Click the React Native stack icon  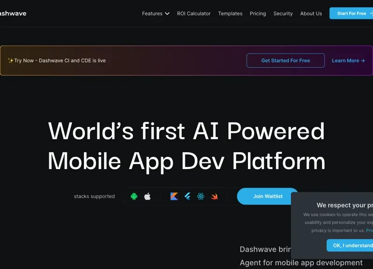click(200, 196)
